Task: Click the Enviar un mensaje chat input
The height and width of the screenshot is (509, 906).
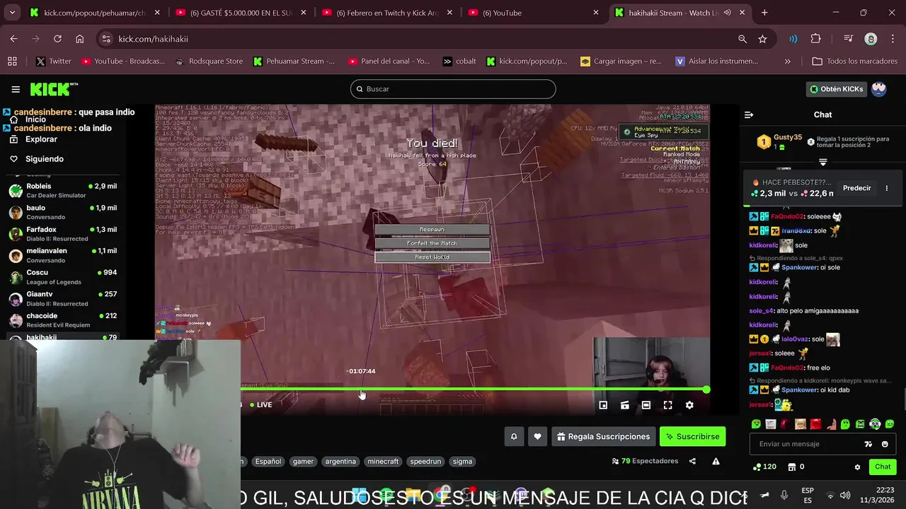Action: (x=807, y=444)
